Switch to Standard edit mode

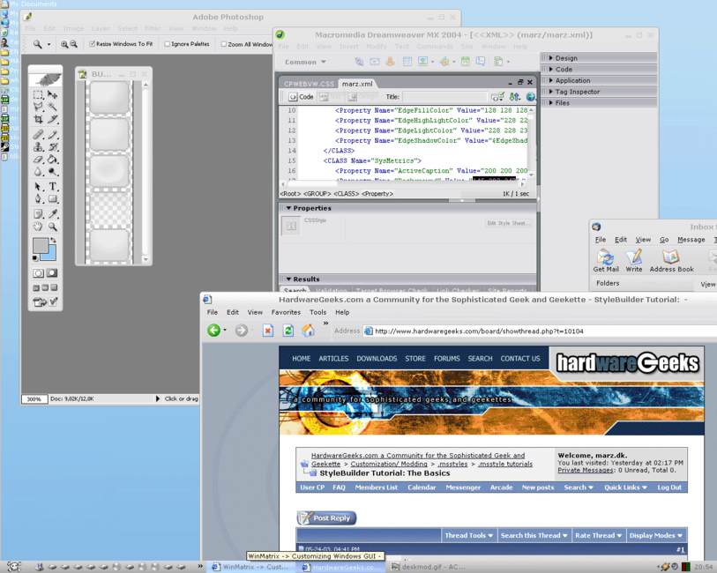pyautogui.click(x=39, y=272)
